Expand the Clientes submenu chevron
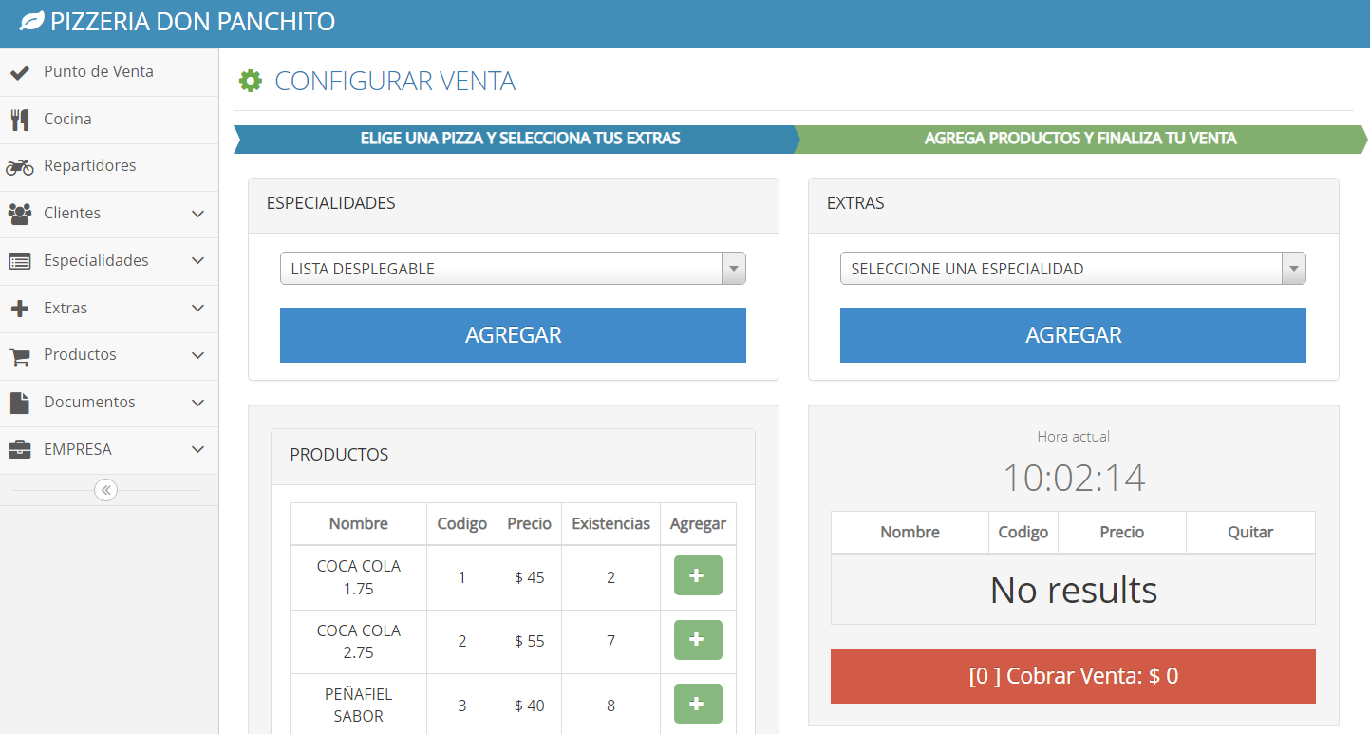 pyautogui.click(x=197, y=214)
